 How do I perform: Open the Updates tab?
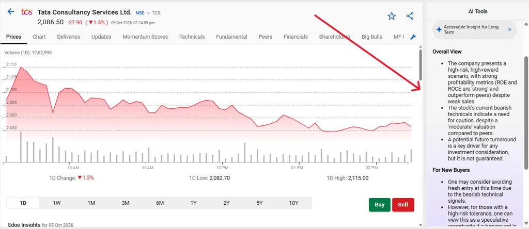(101, 37)
